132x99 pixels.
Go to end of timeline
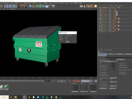click(70, 81)
